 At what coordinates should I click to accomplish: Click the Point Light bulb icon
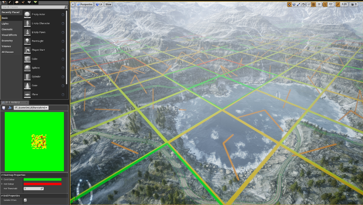tap(27, 41)
